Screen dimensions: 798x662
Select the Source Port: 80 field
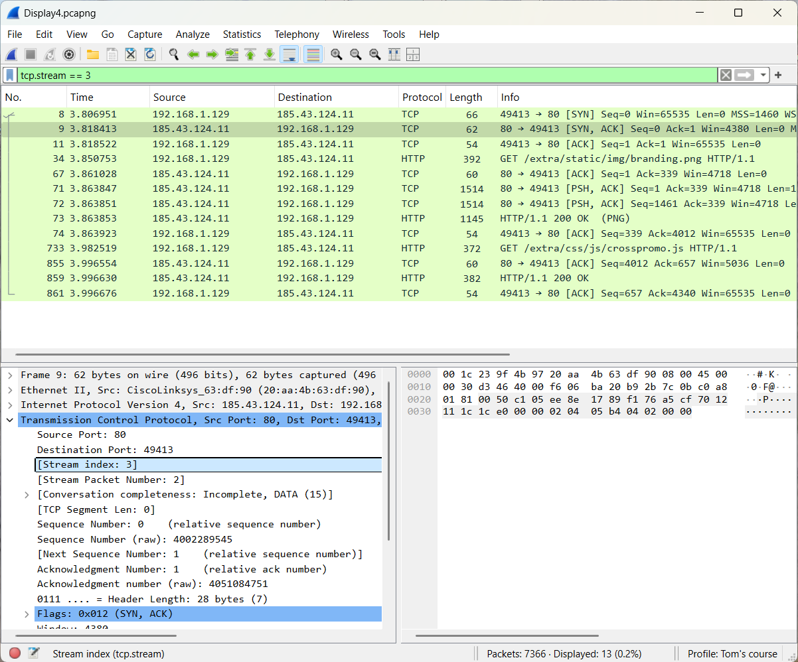(208, 434)
